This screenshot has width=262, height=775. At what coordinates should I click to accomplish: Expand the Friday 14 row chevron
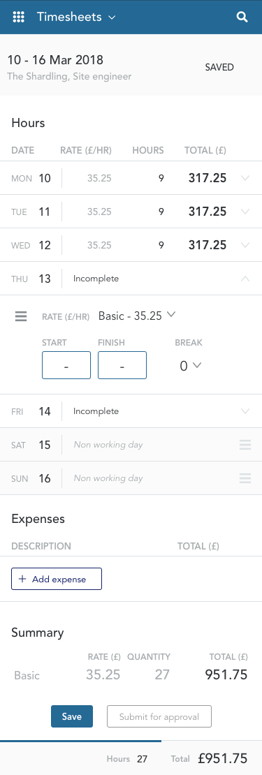click(245, 411)
